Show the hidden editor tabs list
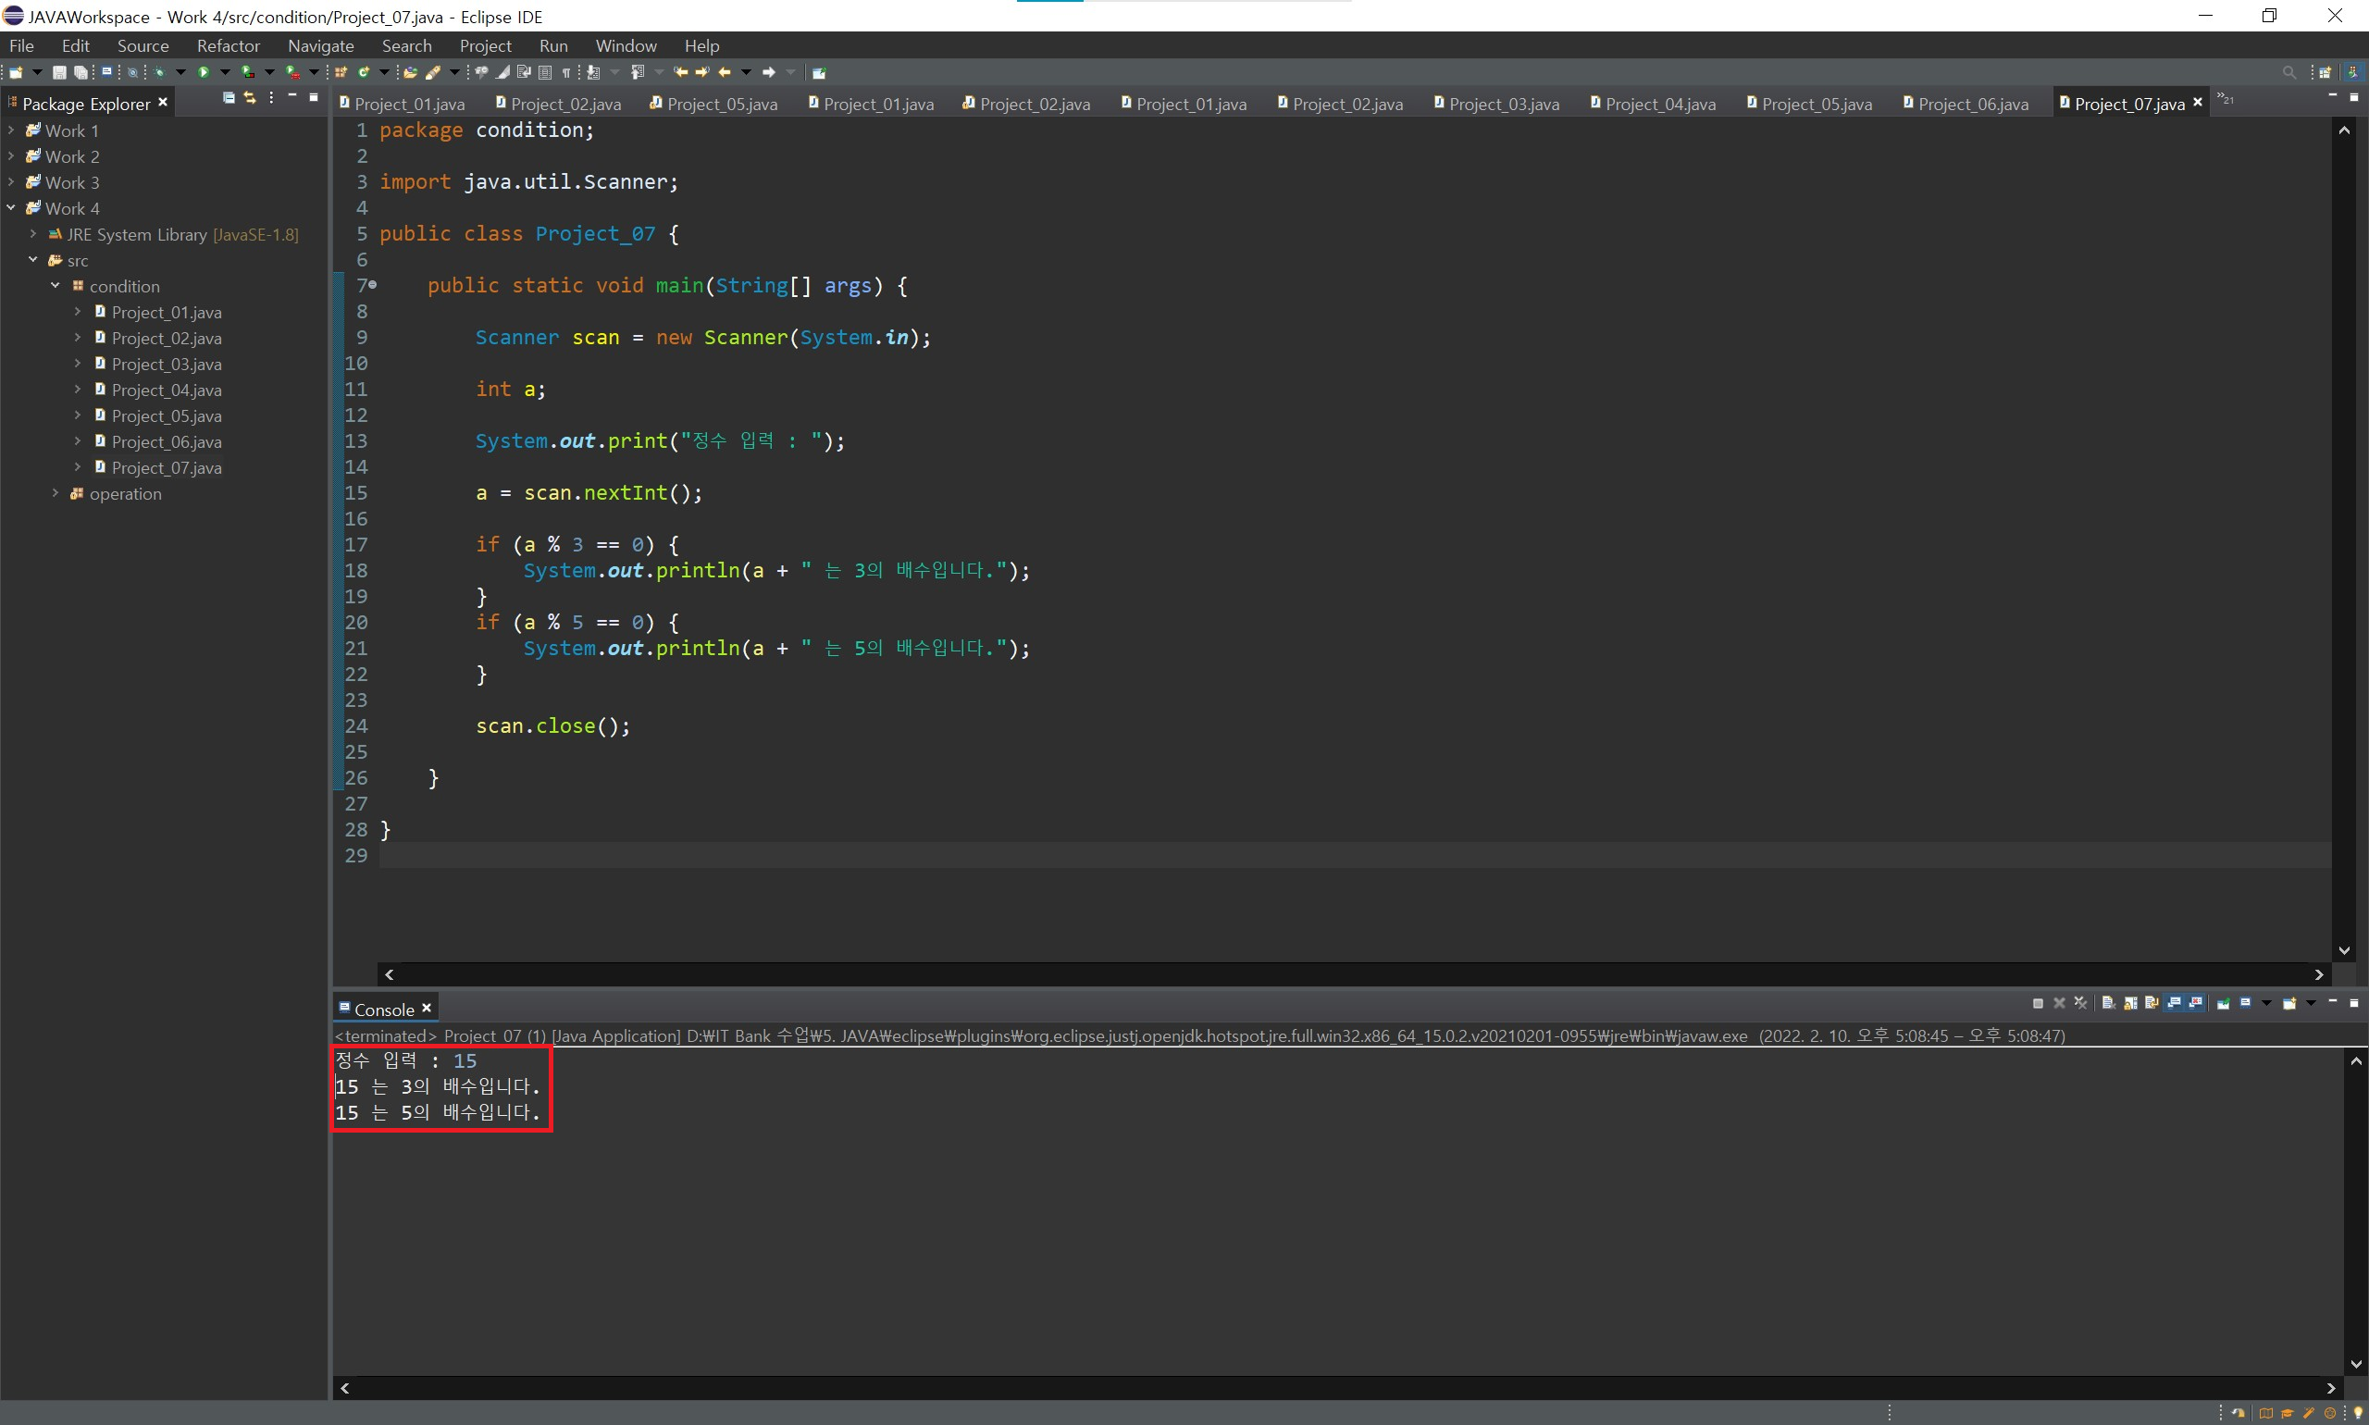 2226,99
